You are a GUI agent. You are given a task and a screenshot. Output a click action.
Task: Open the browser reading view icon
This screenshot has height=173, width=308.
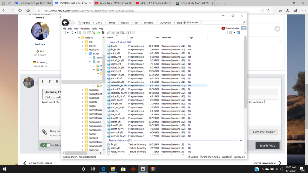coord(262,10)
